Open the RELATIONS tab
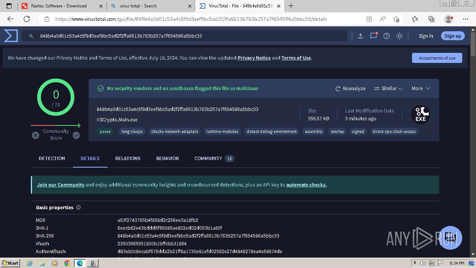 tap(128, 159)
